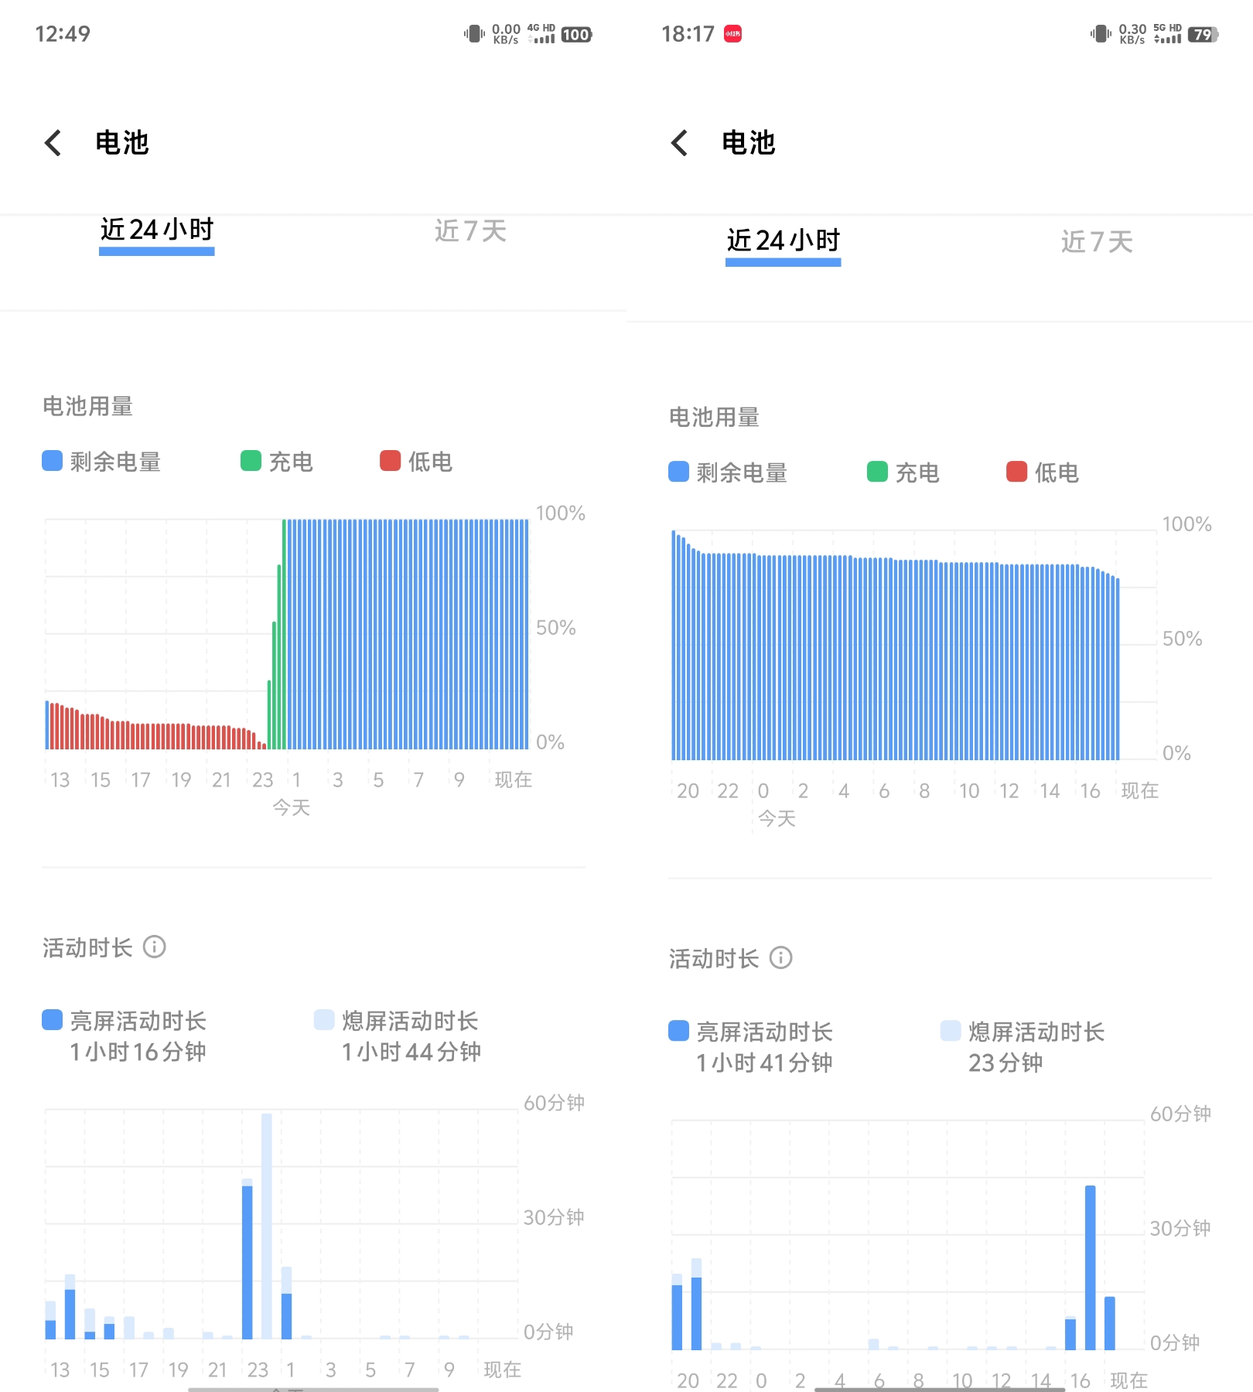Tap 0.00 KB/s network speed in left bar

click(507, 34)
